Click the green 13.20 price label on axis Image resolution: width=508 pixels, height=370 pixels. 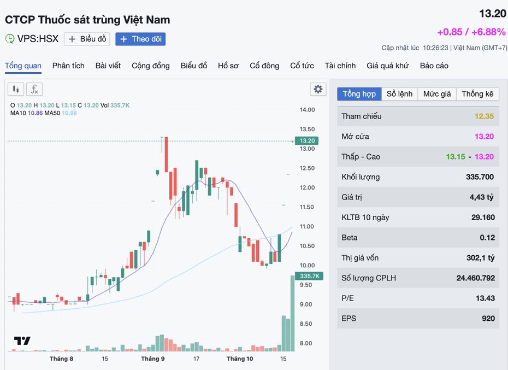pos(308,140)
